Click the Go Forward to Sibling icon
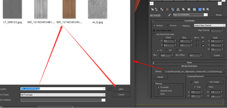 (x=208, y=9)
